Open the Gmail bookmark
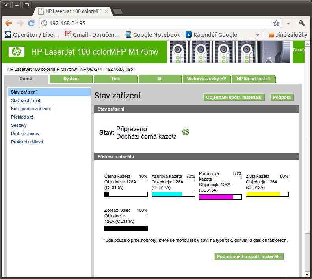 (x=92, y=35)
